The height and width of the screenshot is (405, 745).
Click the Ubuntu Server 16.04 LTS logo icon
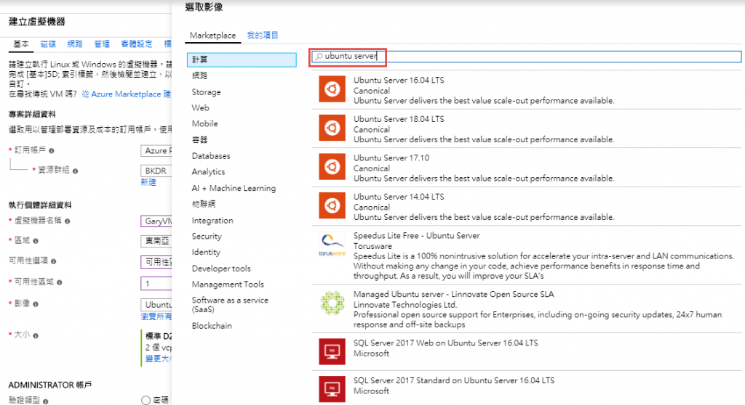click(332, 89)
